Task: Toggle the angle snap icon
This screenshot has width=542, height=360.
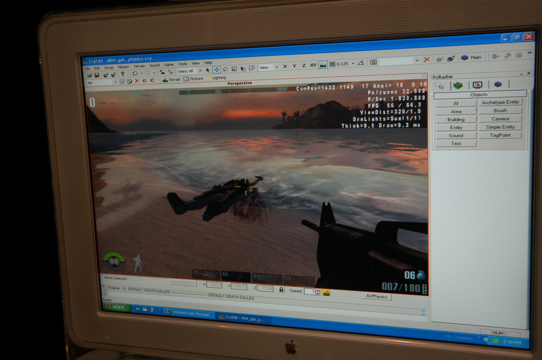Action: click(361, 63)
